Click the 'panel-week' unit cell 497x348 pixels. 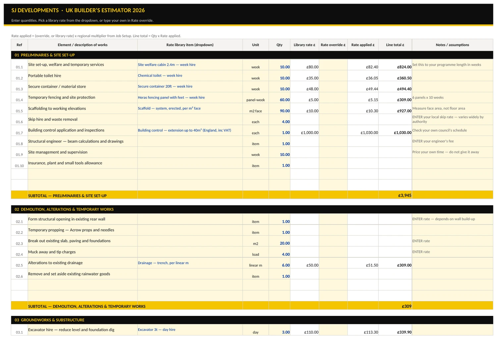255,98
